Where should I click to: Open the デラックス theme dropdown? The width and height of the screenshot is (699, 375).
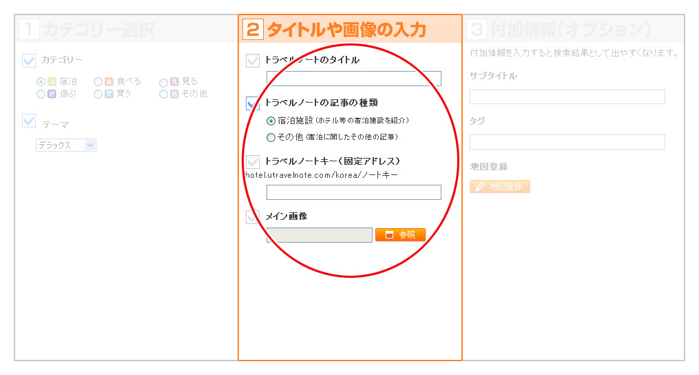click(x=66, y=145)
